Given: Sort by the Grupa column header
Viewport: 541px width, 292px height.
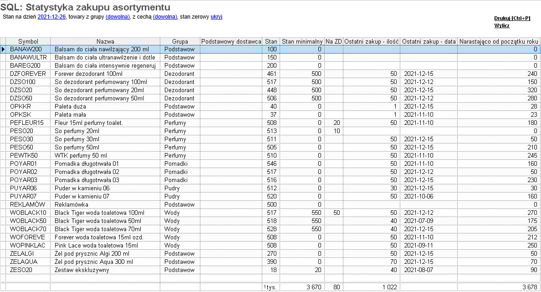Looking at the screenshot, I should point(180,41).
